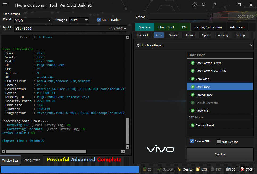Screen dimensions: 257x174
Task: Click log scroll left arrow
Action: click(x=4, y=152)
